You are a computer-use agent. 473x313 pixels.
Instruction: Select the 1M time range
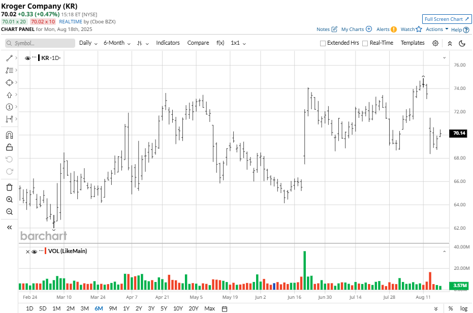tap(56, 308)
